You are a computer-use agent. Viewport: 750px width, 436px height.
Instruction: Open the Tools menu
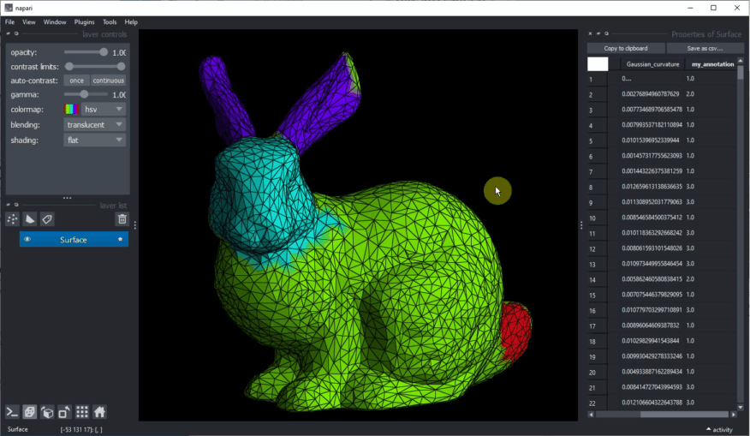pyautogui.click(x=110, y=21)
